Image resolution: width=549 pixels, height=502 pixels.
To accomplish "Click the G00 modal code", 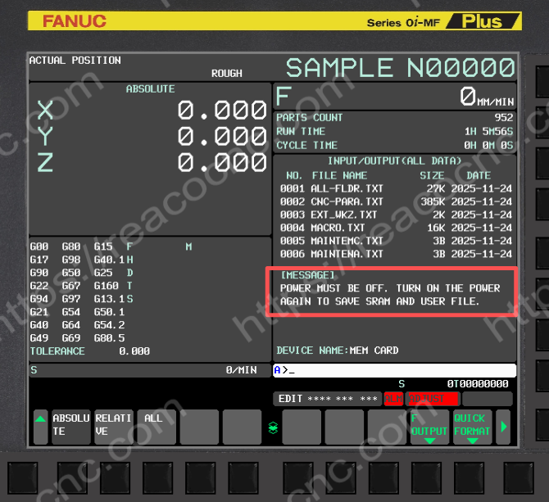I will point(39,246).
